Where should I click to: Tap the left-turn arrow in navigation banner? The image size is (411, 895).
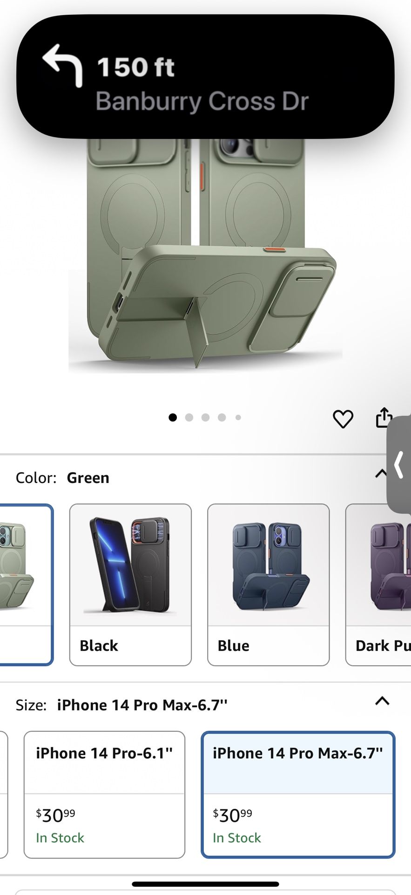pos(63,66)
